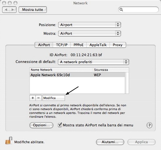Click the Nome Network column header
This screenshot has width=161, height=150.
61,70
